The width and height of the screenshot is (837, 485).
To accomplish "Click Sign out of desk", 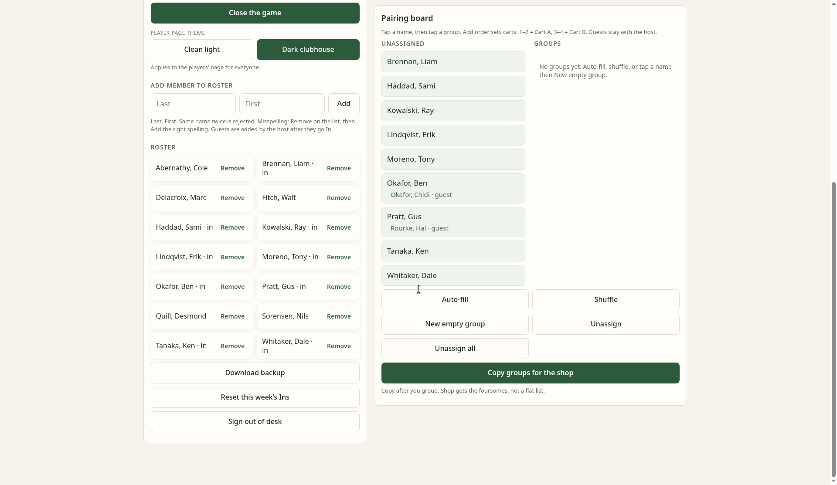I will [x=255, y=422].
